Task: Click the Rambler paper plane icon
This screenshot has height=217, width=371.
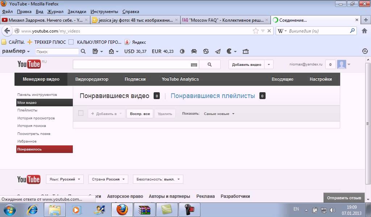Action: pos(218,51)
